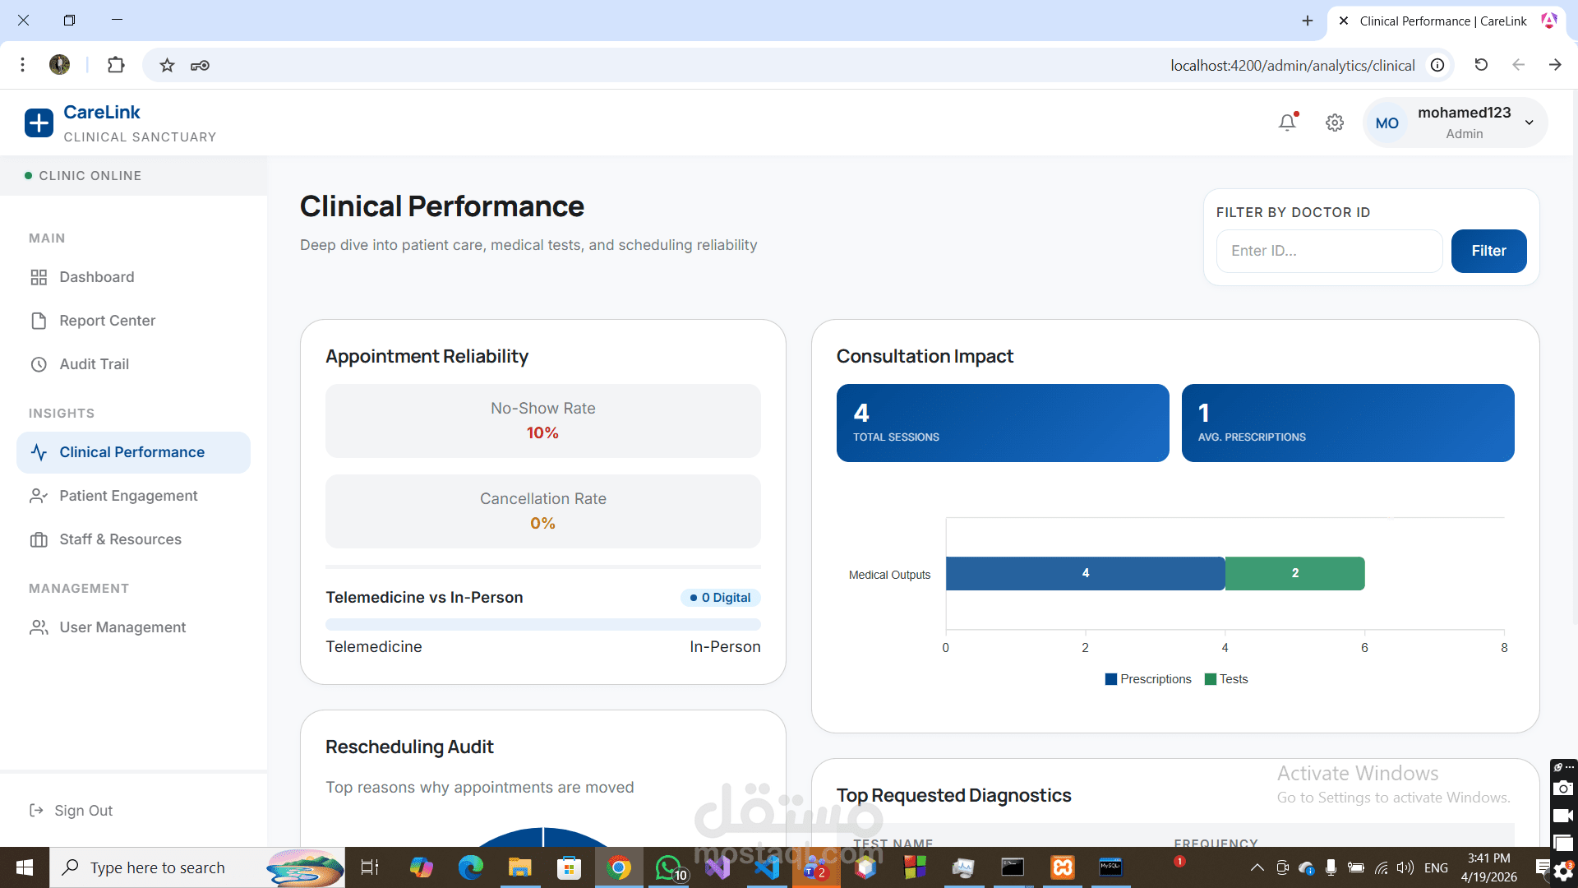Expand the mohamed123 account dropdown chevron
This screenshot has height=888, width=1578.
click(1530, 123)
